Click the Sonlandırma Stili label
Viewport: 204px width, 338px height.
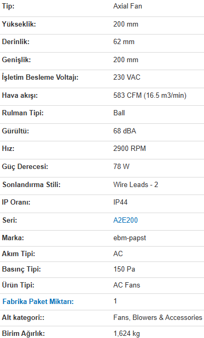(31, 184)
